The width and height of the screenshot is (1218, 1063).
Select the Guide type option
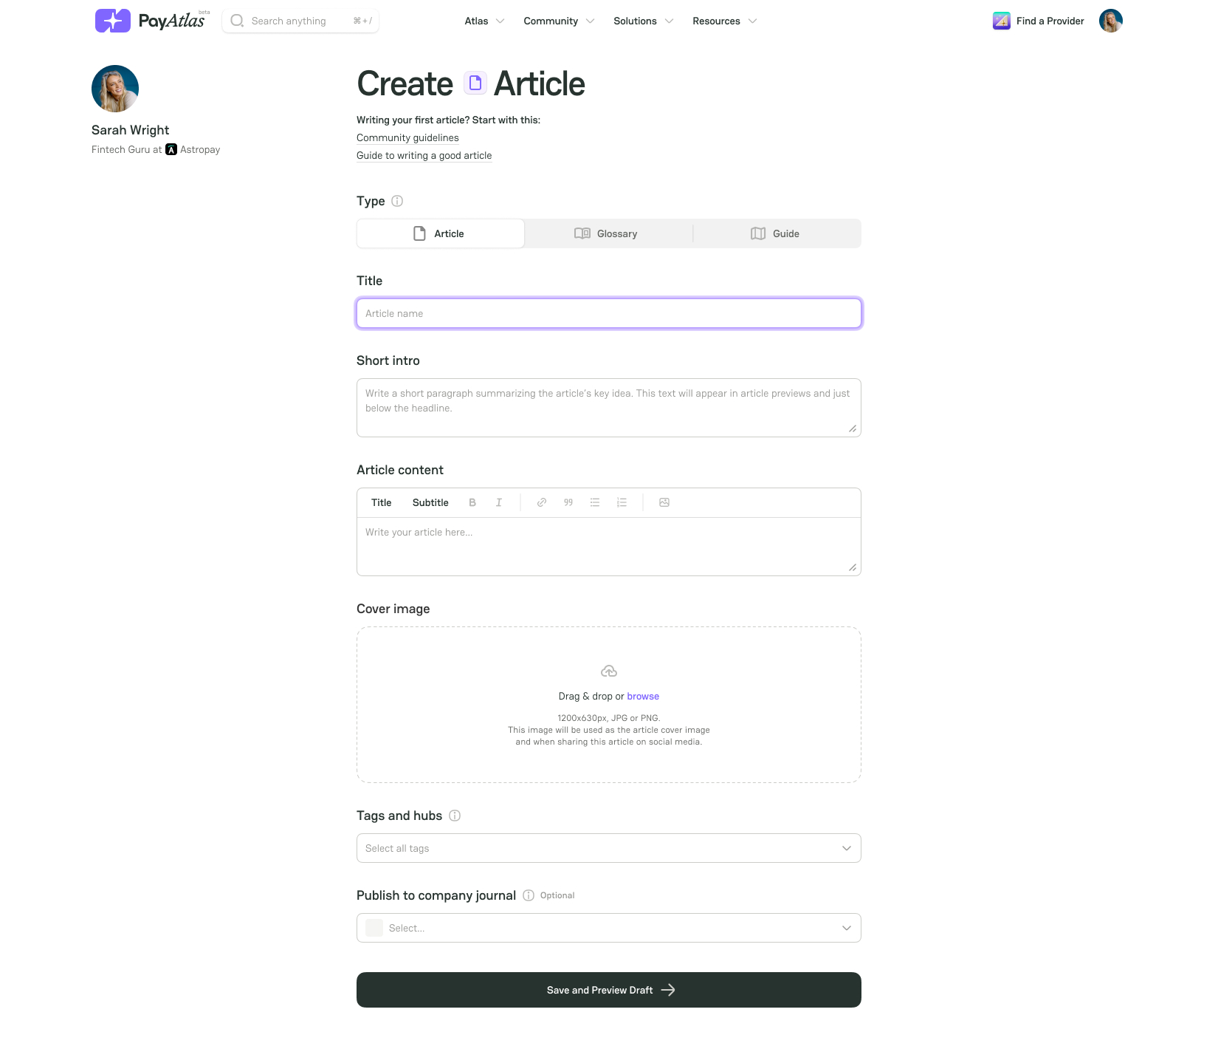pos(777,233)
